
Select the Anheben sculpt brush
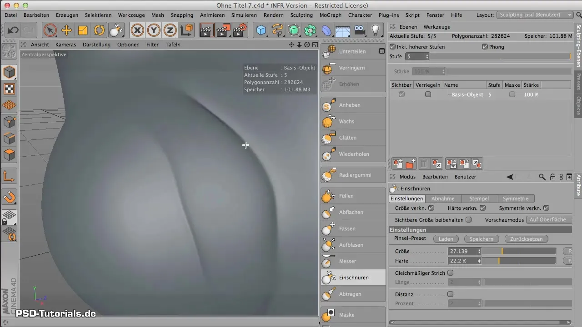click(353, 105)
